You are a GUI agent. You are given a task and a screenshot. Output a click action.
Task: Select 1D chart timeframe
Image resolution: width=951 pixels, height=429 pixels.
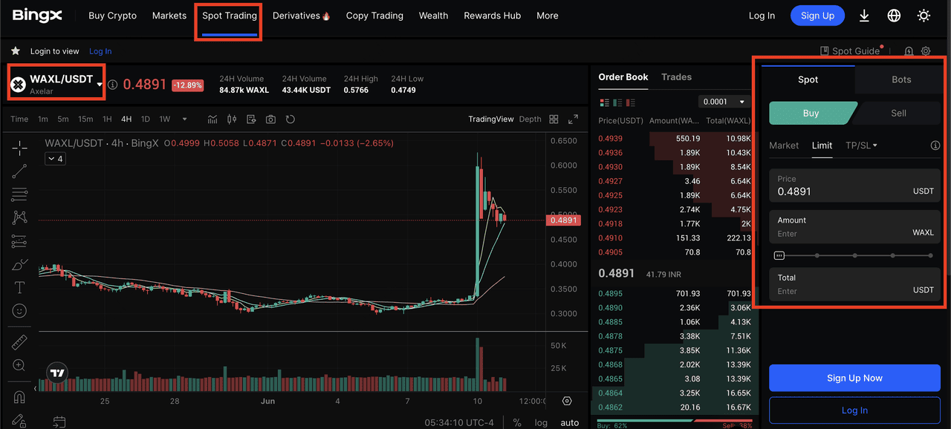coord(146,119)
